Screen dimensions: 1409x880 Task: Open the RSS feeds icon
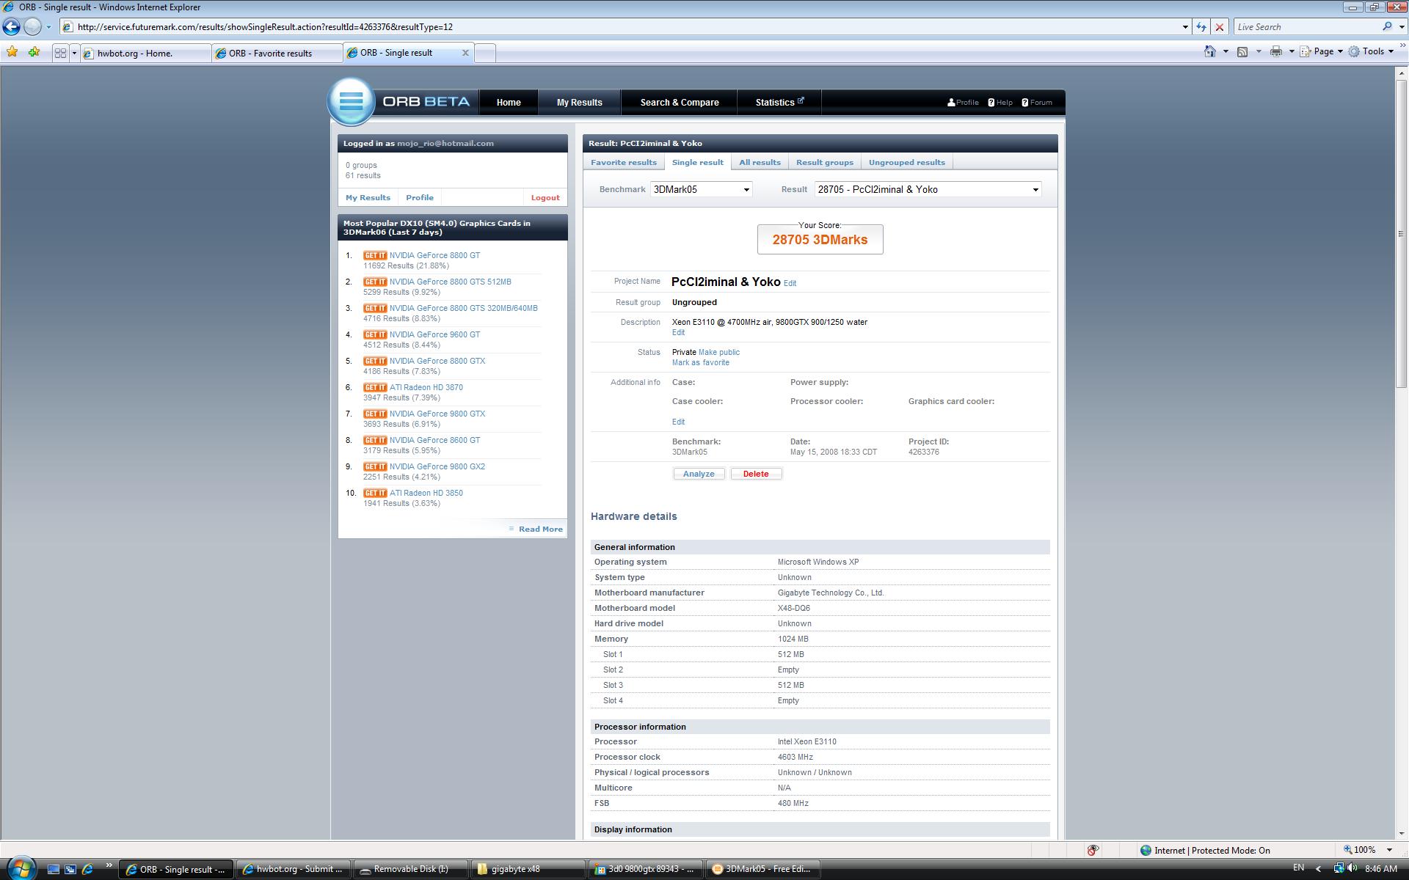point(1242,51)
